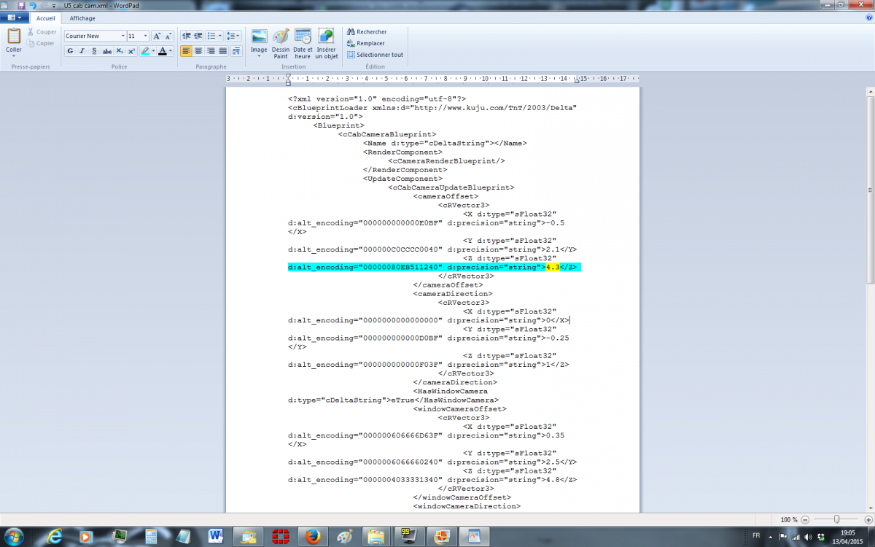Zoom out with the minus button
This screenshot has width=875, height=547.
coord(805,519)
